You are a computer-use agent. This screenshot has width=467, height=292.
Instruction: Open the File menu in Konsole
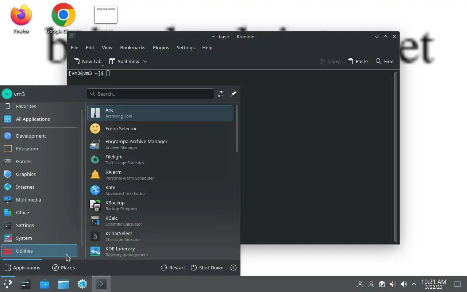[x=74, y=47]
